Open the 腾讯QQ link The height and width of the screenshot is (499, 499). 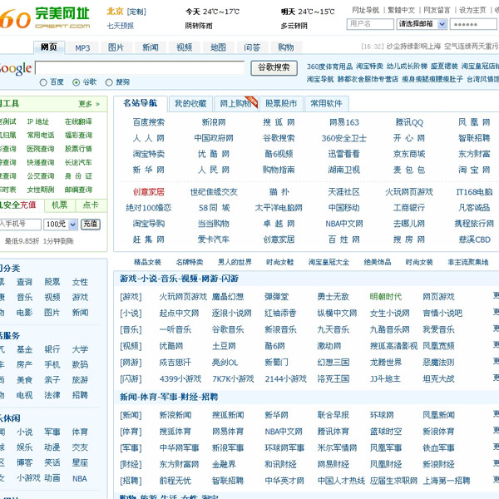(x=409, y=122)
